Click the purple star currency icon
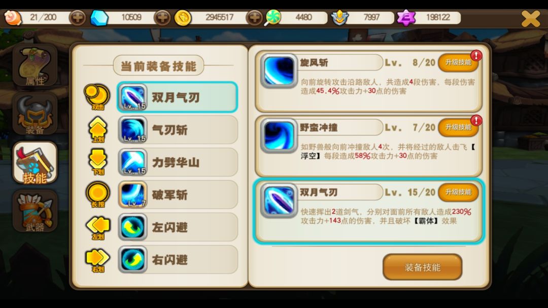Viewport: 548px width, 308px height. pos(406,17)
